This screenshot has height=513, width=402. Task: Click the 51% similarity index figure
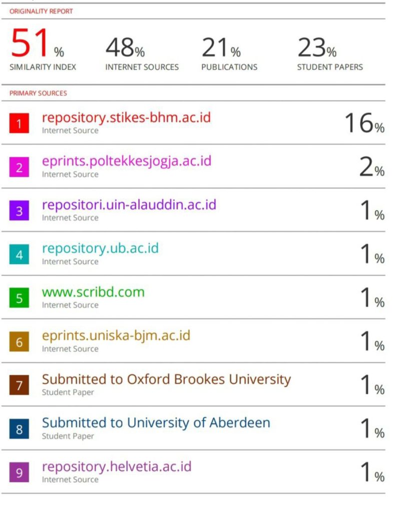[x=37, y=43]
